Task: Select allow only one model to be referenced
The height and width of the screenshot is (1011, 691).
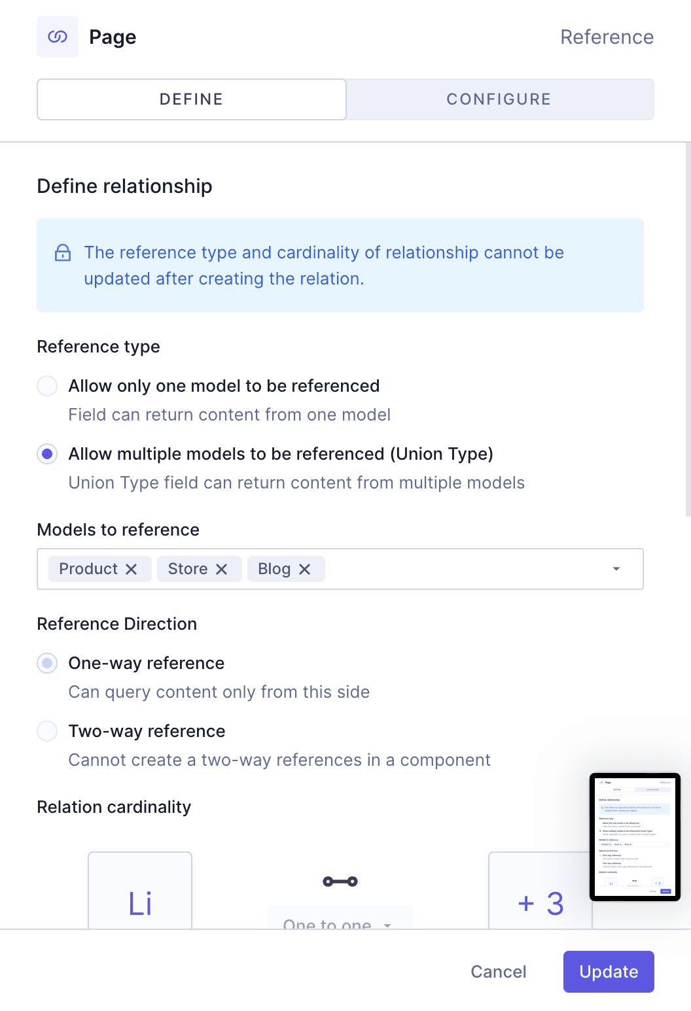Action: click(46, 386)
